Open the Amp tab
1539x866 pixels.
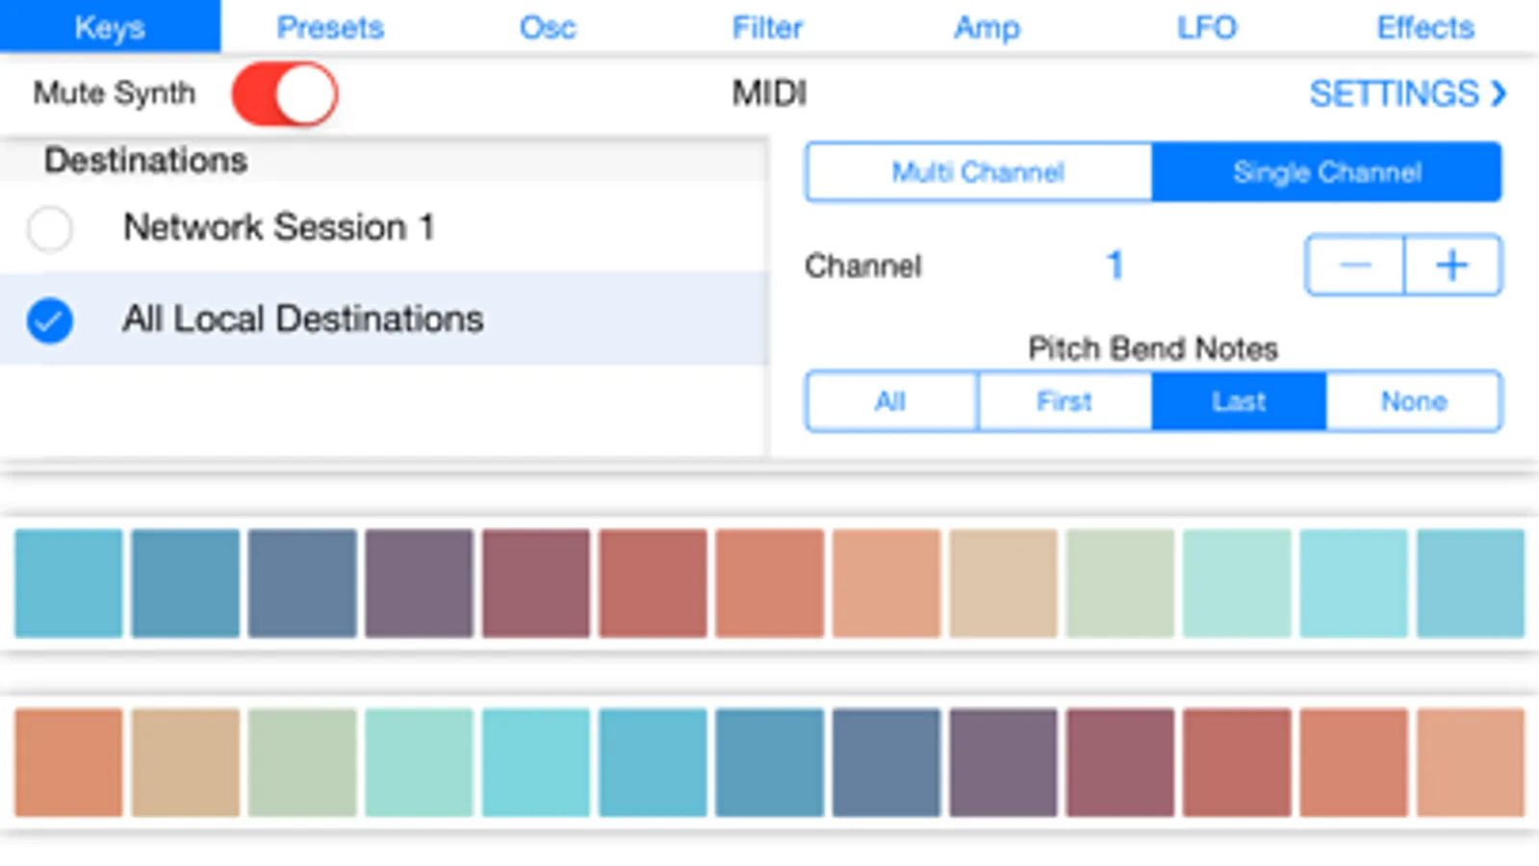[x=987, y=27]
